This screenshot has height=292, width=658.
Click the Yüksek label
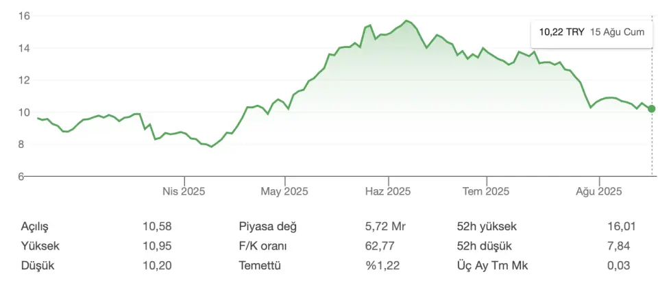pos(40,246)
